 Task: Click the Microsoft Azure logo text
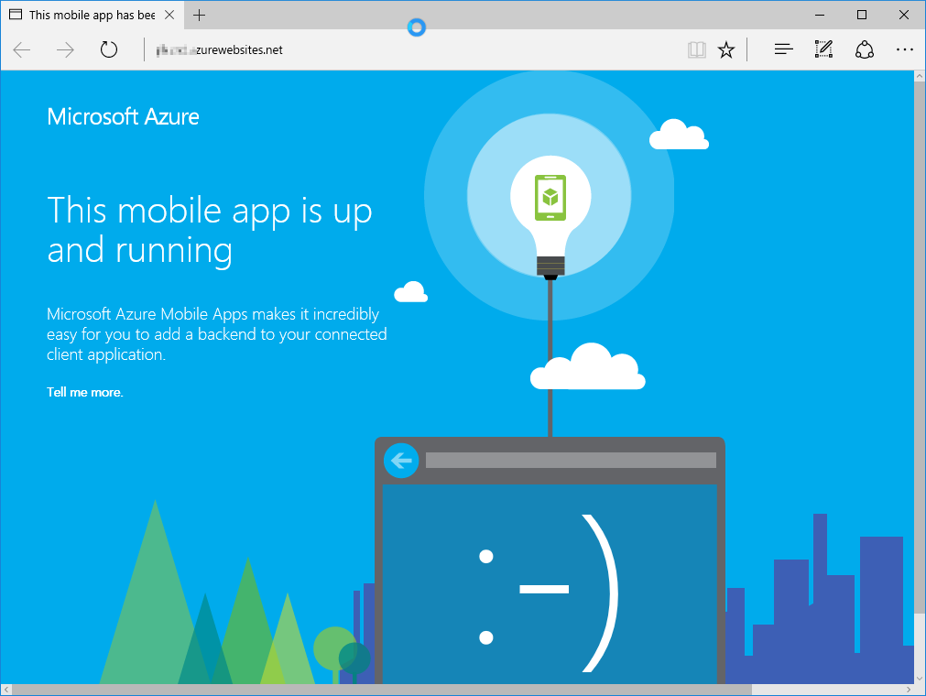coord(123,117)
